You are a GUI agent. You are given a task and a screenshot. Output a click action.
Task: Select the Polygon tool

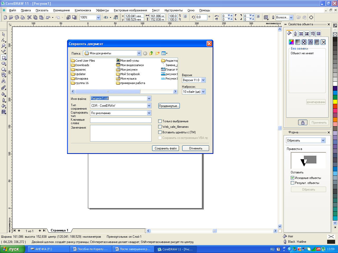(3, 69)
